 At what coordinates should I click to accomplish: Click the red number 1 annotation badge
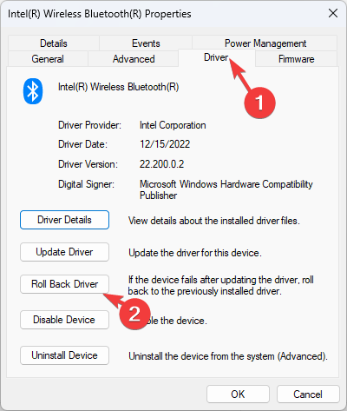coord(259,103)
